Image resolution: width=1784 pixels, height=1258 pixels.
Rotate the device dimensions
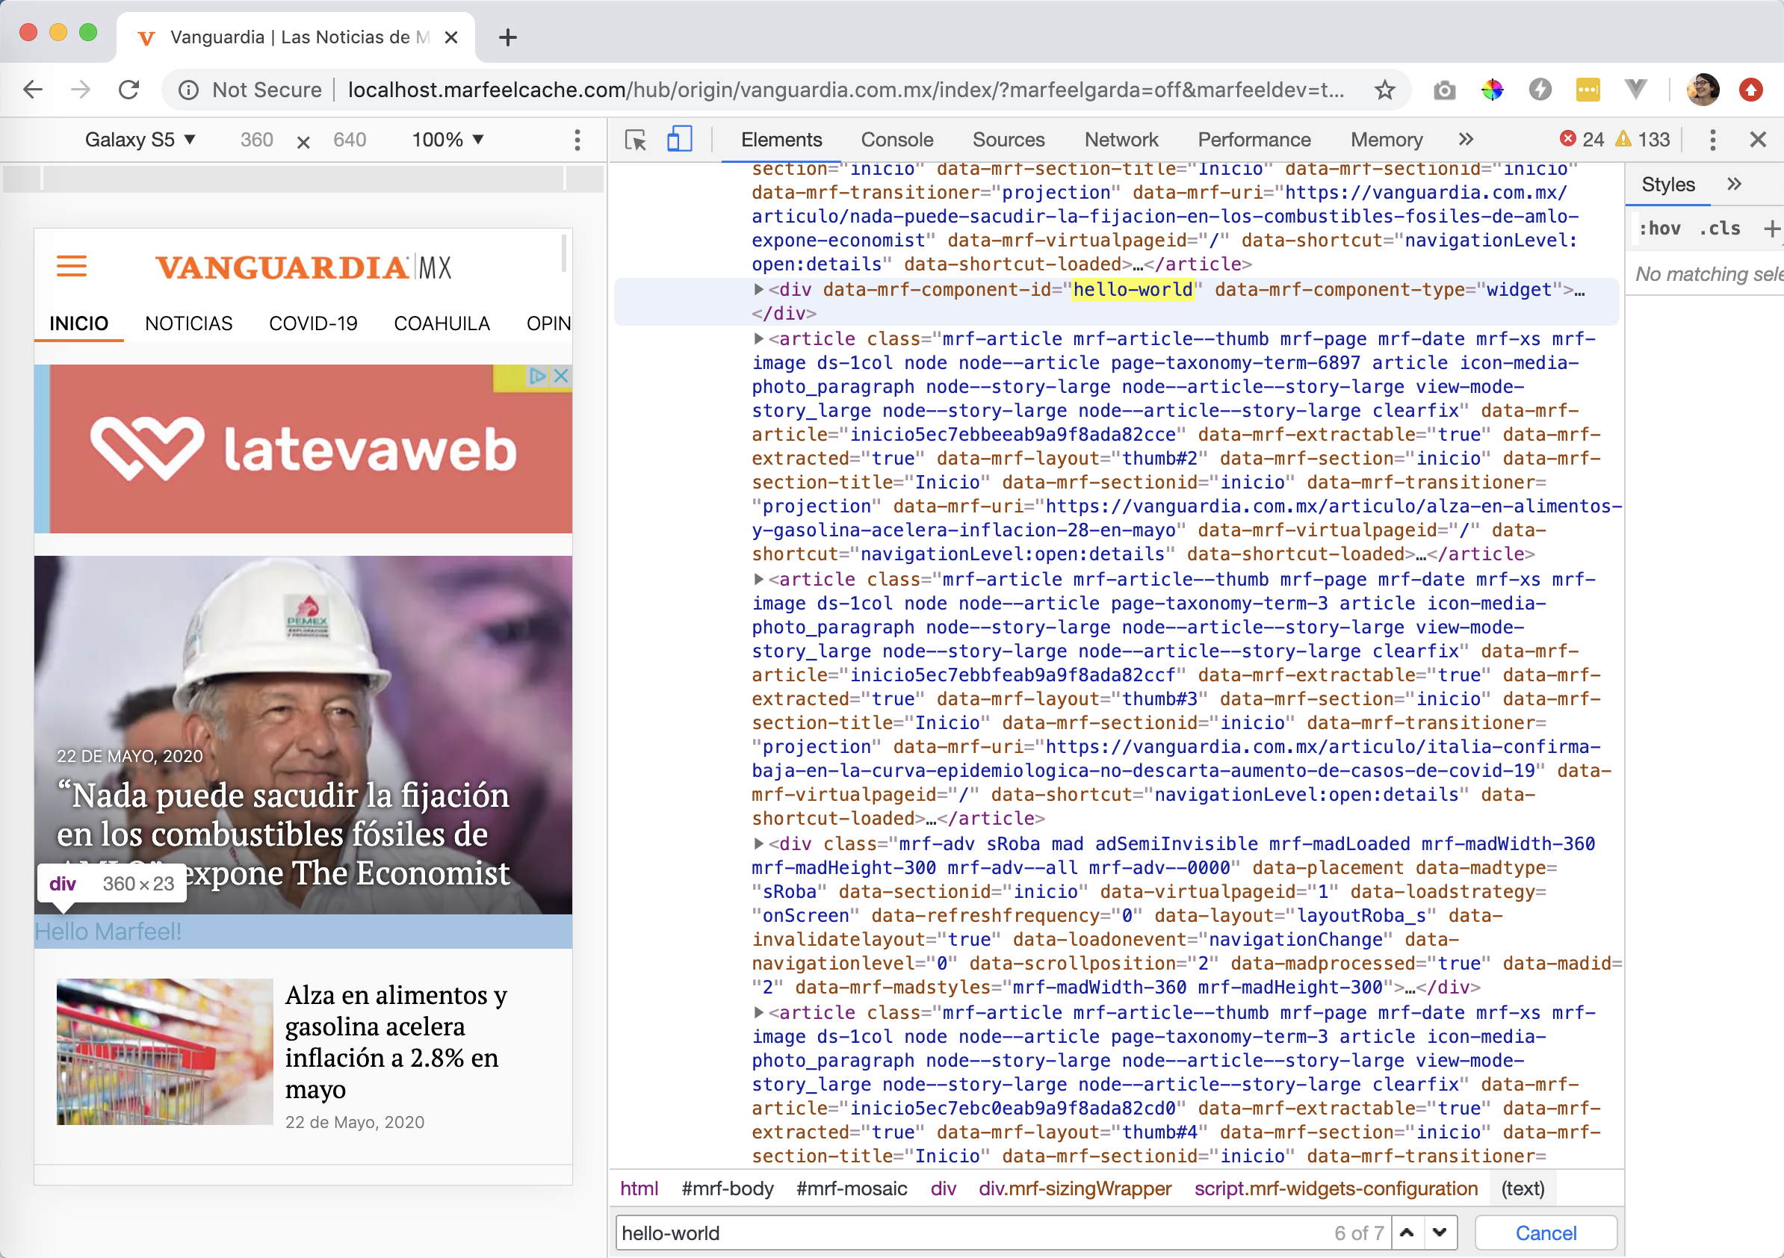tap(303, 141)
